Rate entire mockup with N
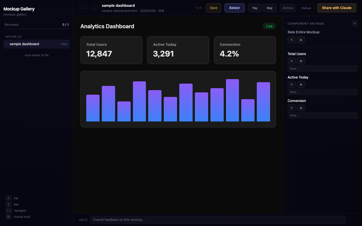The width and height of the screenshot is (362, 226). point(301,40)
